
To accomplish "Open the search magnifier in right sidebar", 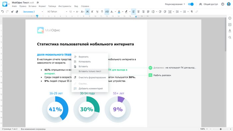I will coord(230,37).
